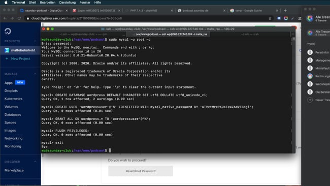Viewport: 330px width, 186px height.
Task: Open the Manageme… vault
Action: tap(318, 60)
